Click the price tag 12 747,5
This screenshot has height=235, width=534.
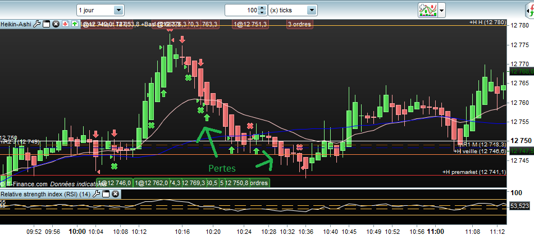tap(522, 151)
